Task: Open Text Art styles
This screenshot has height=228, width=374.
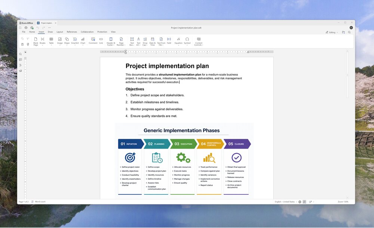Action: tap(138, 41)
